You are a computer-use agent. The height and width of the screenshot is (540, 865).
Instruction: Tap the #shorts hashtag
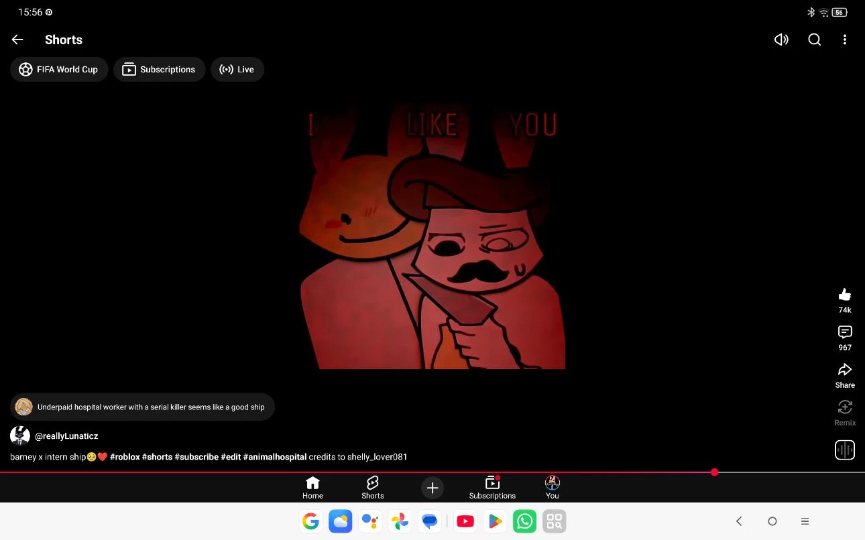pos(157,457)
